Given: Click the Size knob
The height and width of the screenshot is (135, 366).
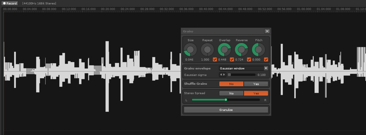Looking at the screenshot, I should click(x=190, y=49).
